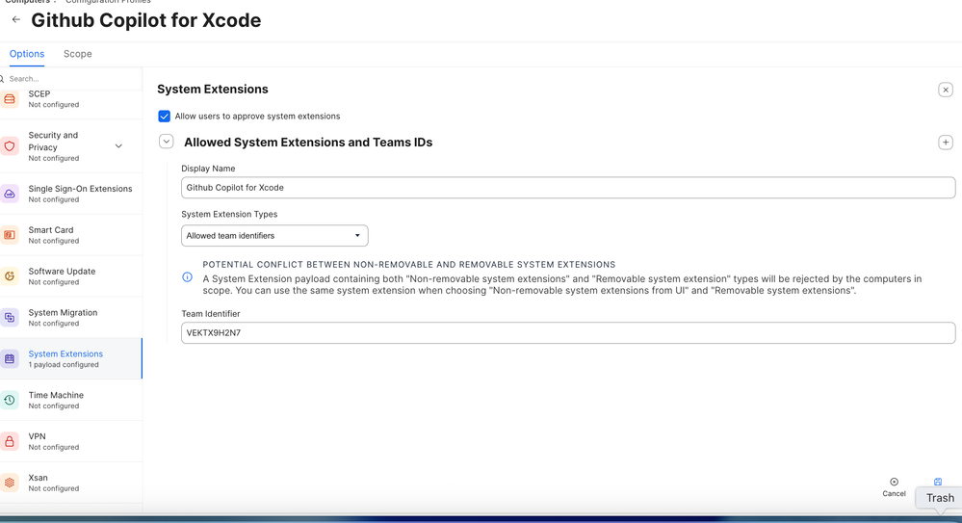Open the Software Update payload

pyautogui.click(x=70, y=275)
